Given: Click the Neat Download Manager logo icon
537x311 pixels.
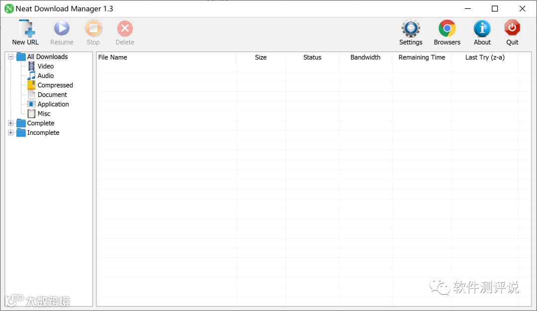Looking at the screenshot, I should pos(9,8).
